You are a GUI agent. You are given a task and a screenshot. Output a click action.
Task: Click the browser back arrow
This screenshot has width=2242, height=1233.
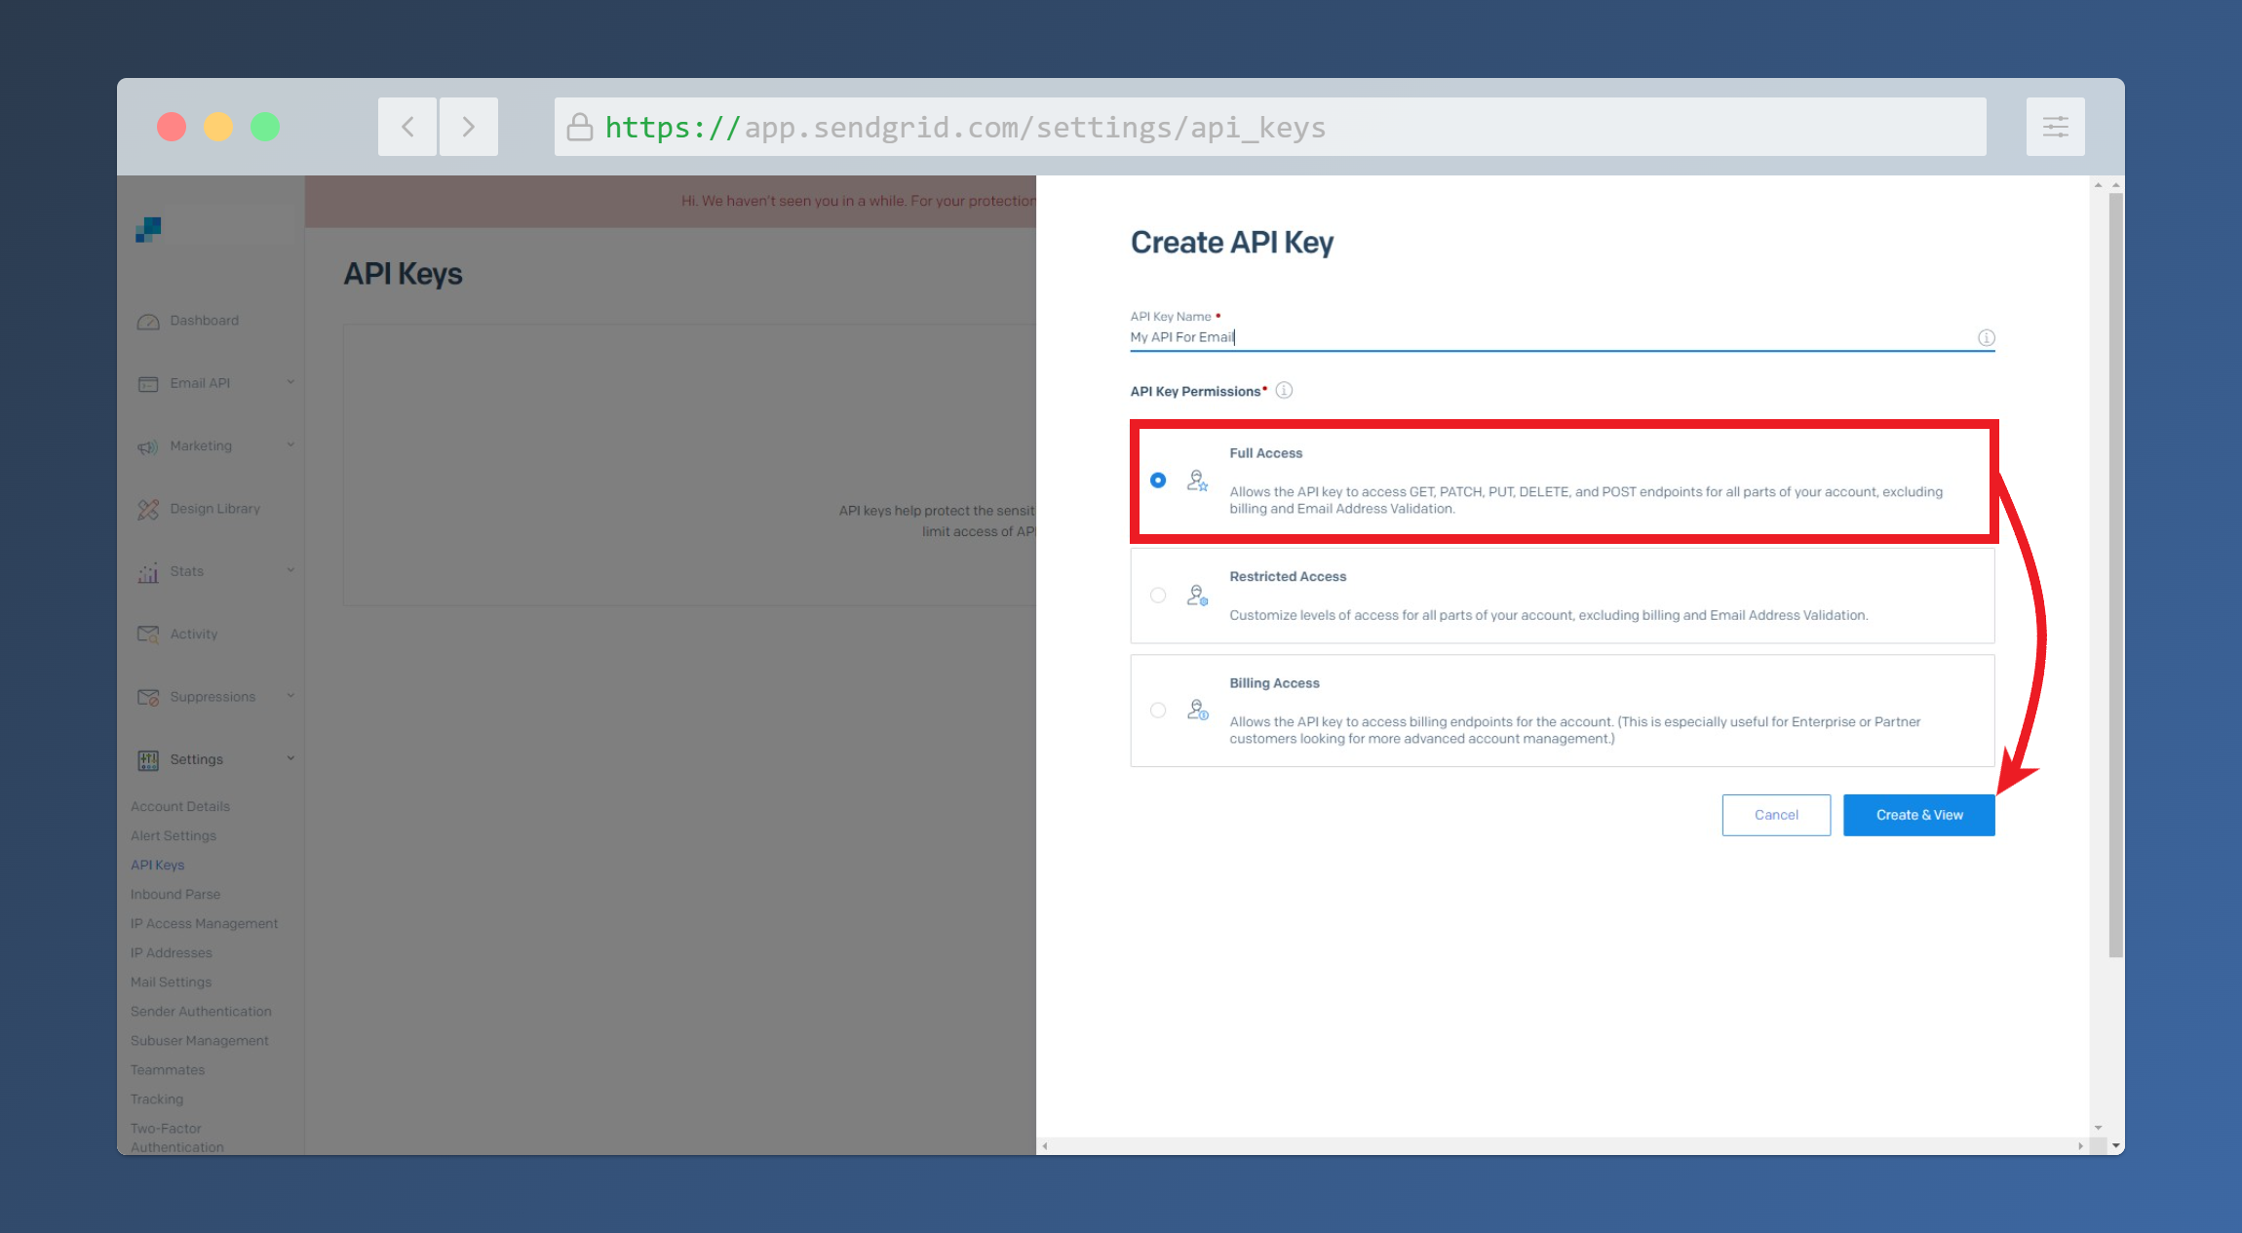(407, 127)
